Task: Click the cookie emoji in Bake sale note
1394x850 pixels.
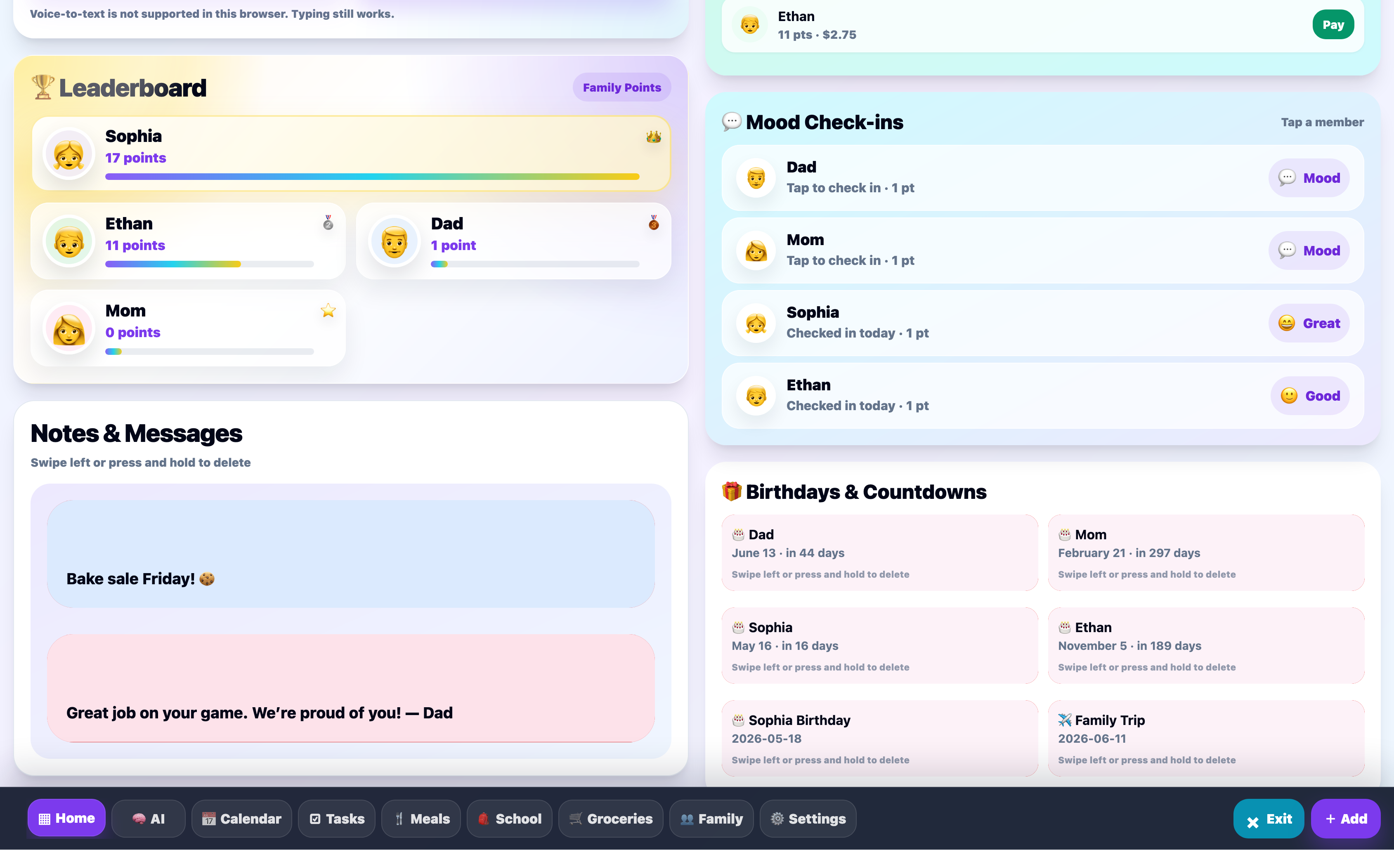Action: (x=207, y=578)
